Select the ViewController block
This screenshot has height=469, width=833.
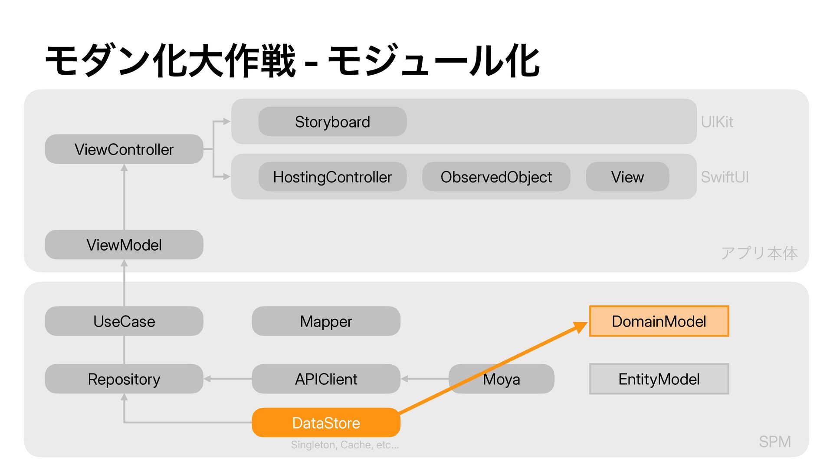[x=124, y=149]
